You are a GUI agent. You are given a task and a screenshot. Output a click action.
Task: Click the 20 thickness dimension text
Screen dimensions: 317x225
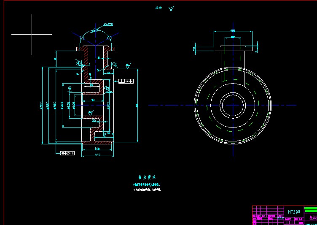(94, 120)
